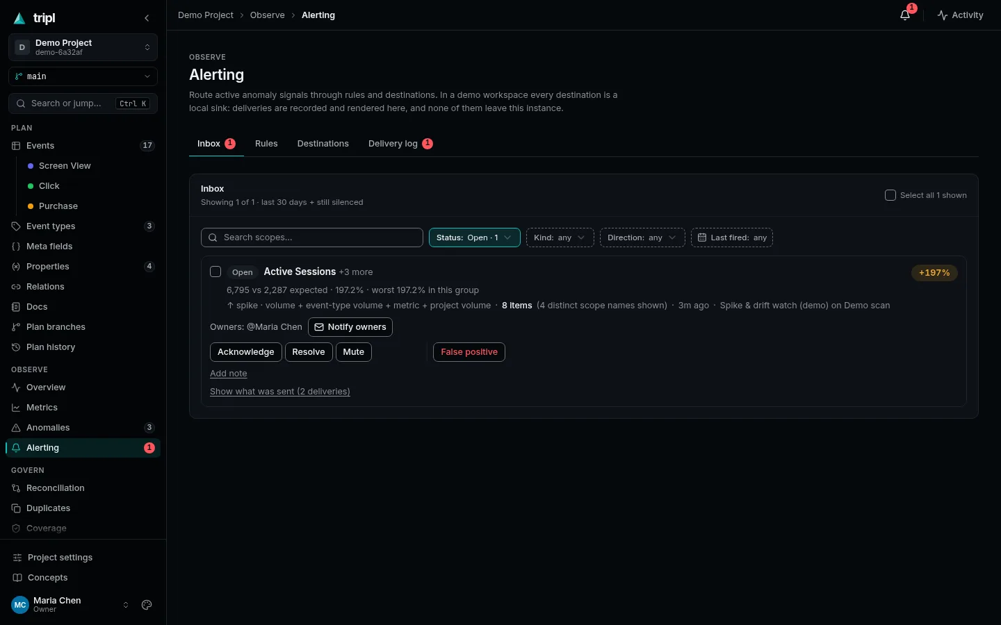
Task: Open the Status: Open filter dropdown
Action: [x=474, y=237]
